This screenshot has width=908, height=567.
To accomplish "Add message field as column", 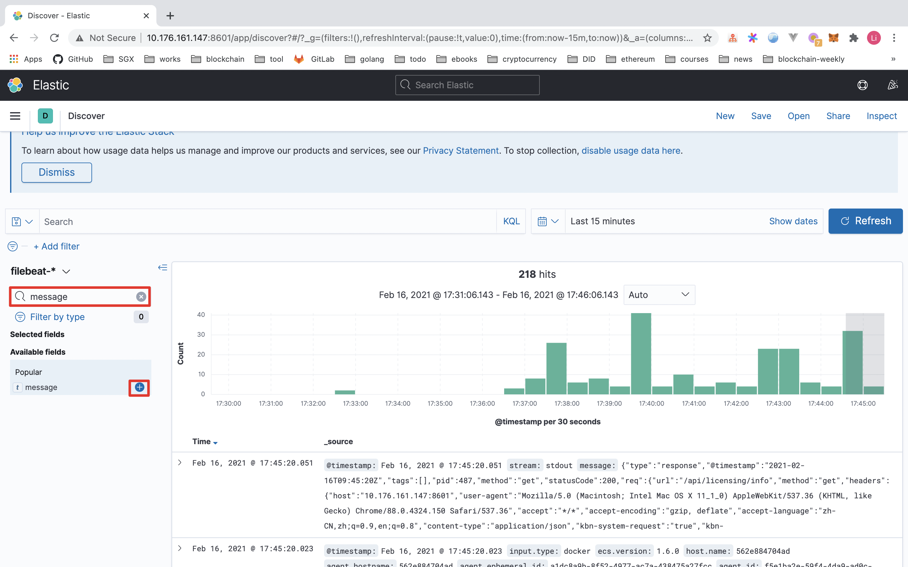I will 139,387.
